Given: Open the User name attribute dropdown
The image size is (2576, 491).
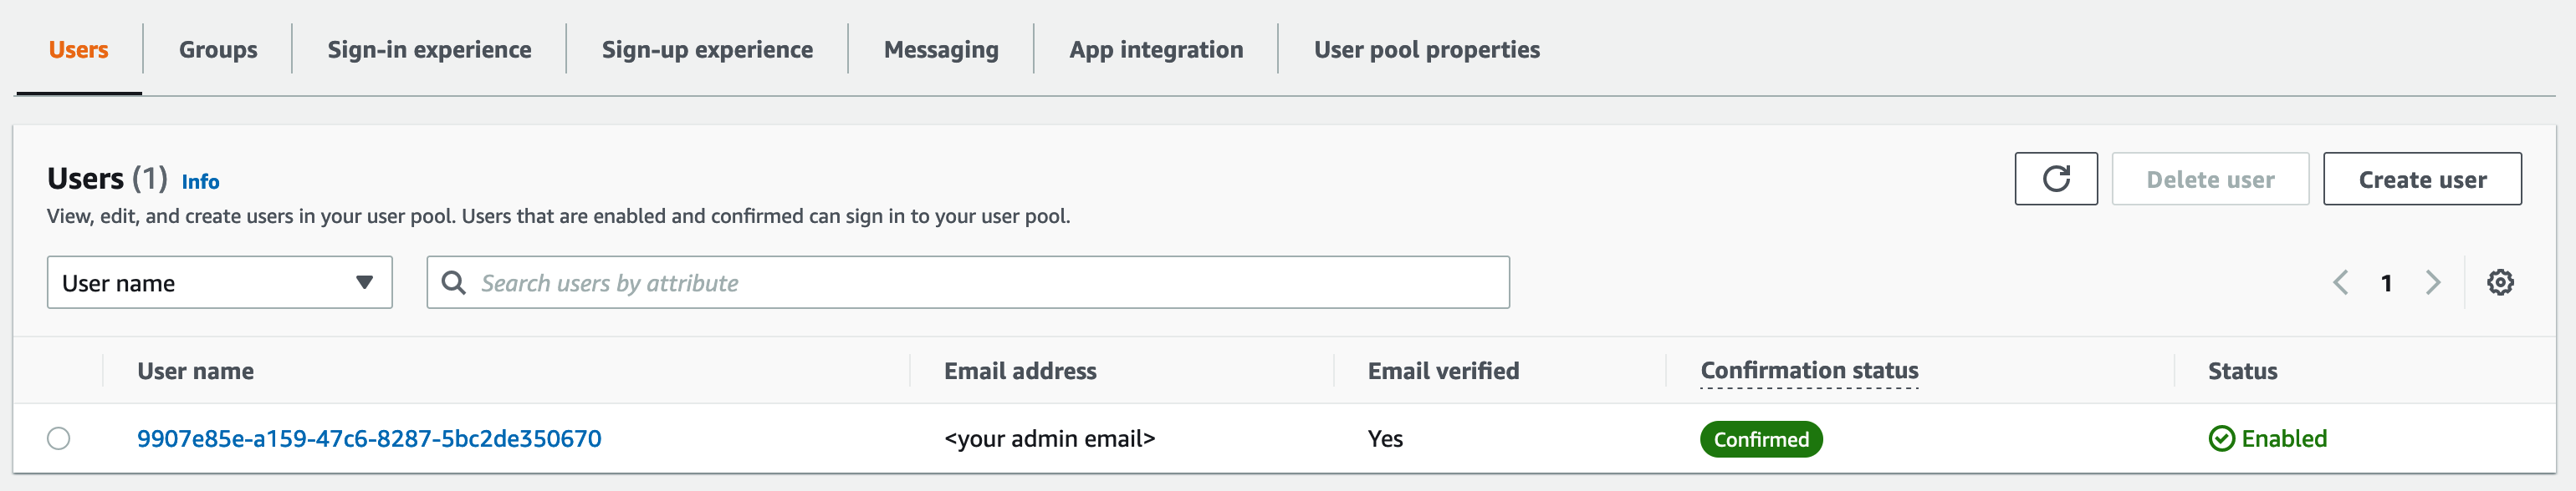Looking at the screenshot, I should (x=219, y=282).
